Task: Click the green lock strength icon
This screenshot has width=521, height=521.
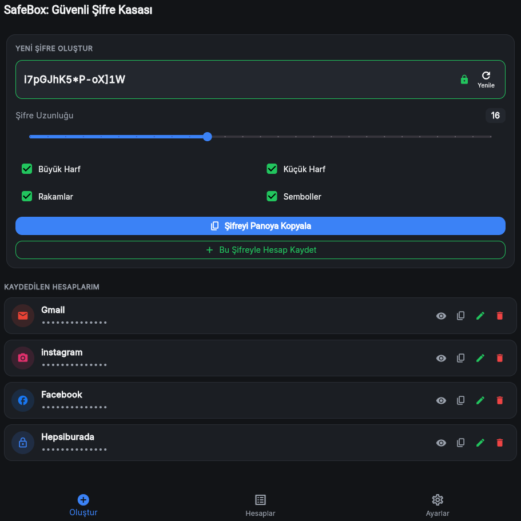Action: [464, 79]
